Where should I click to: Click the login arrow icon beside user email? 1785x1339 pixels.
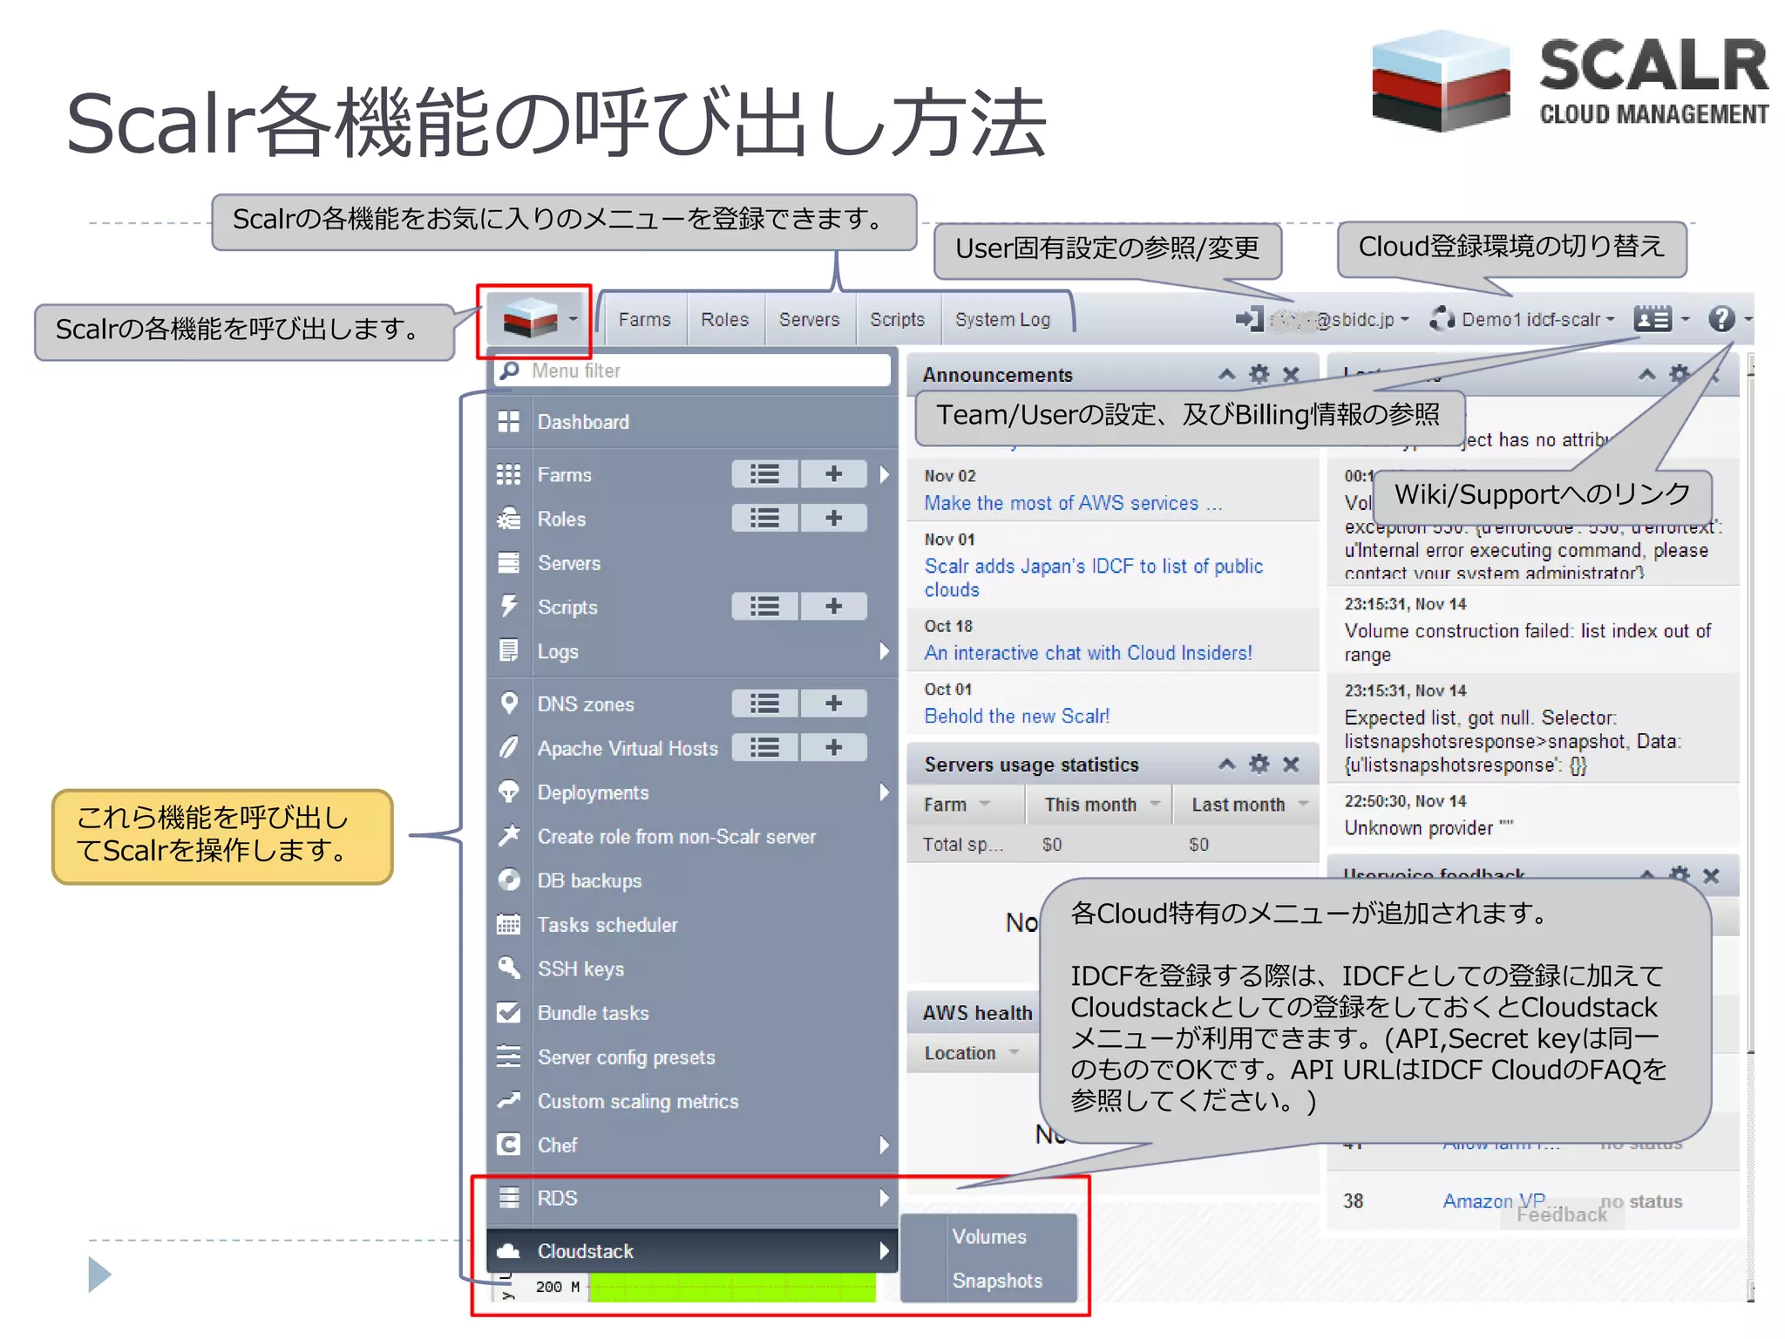click(1250, 319)
